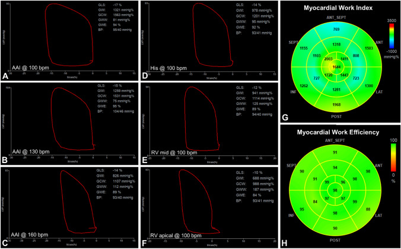Select the 1318 segment in the Work Index bullseye
Screen dimensions: 401x249
coord(336,44)
